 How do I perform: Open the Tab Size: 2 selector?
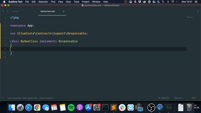(178, 98)
